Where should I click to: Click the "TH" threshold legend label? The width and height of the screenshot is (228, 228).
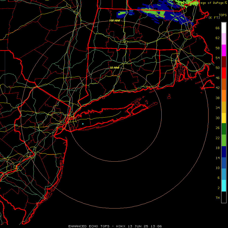click(x=218, y=198)
